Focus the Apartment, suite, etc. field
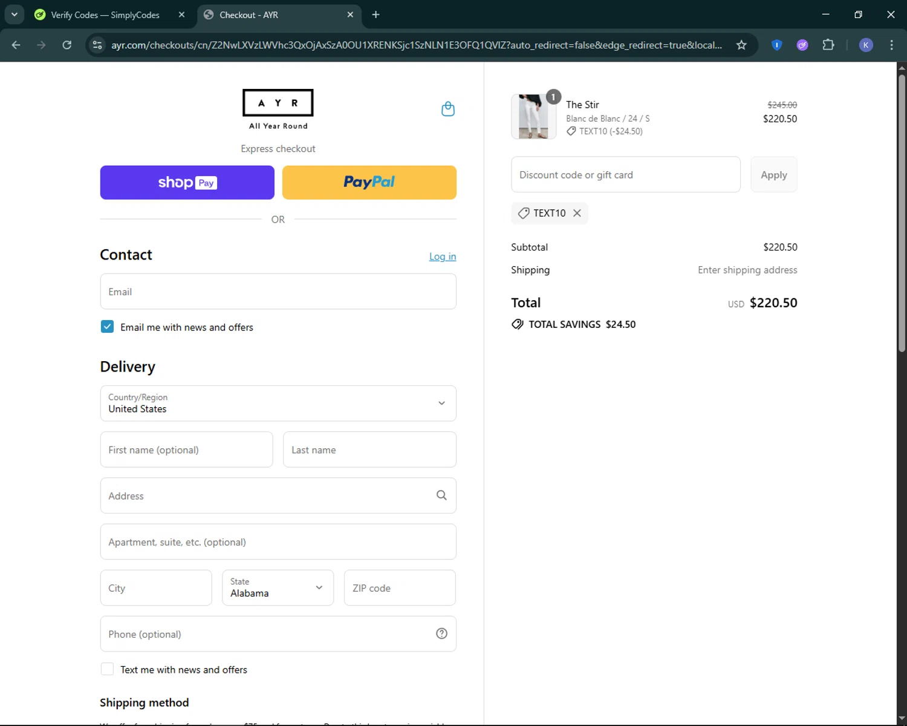The width and height of the screenshot is (907, 726). point(278,541)
